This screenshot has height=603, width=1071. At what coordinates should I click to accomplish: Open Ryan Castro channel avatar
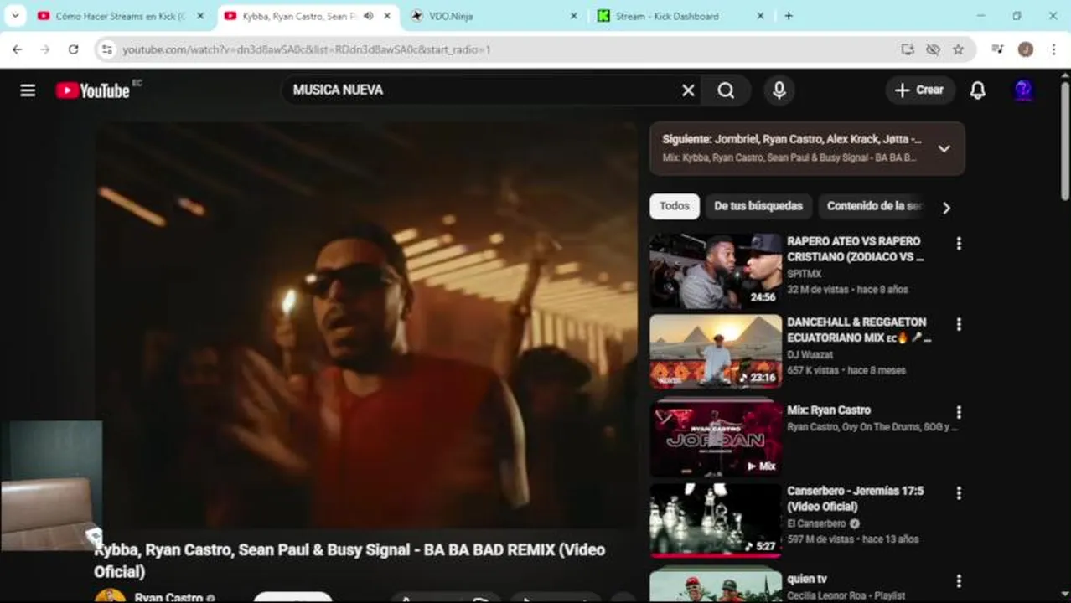pyautogui.click(x=110, y=596)
